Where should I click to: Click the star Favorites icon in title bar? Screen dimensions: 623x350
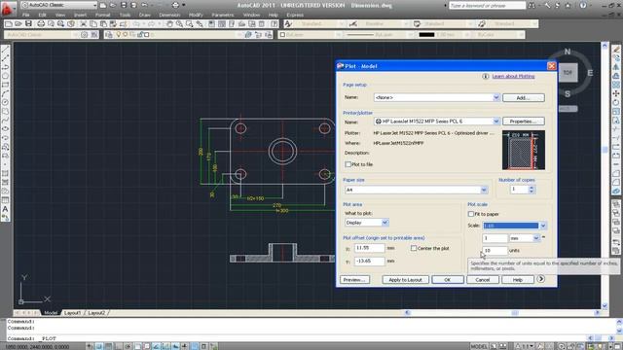[568, 5]
